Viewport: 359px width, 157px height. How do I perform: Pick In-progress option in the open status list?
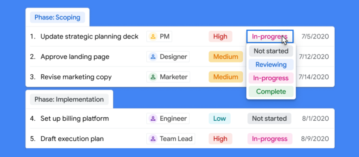tap(271, 78)
